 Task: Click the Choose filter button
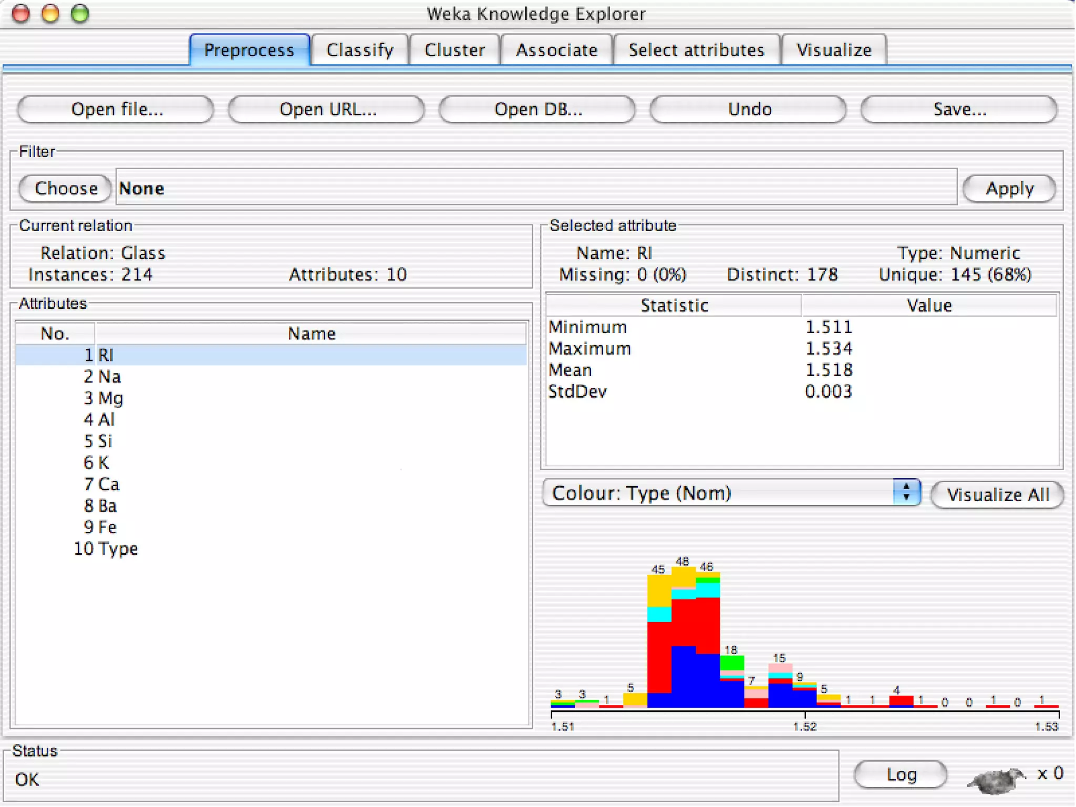coord(66,188)
